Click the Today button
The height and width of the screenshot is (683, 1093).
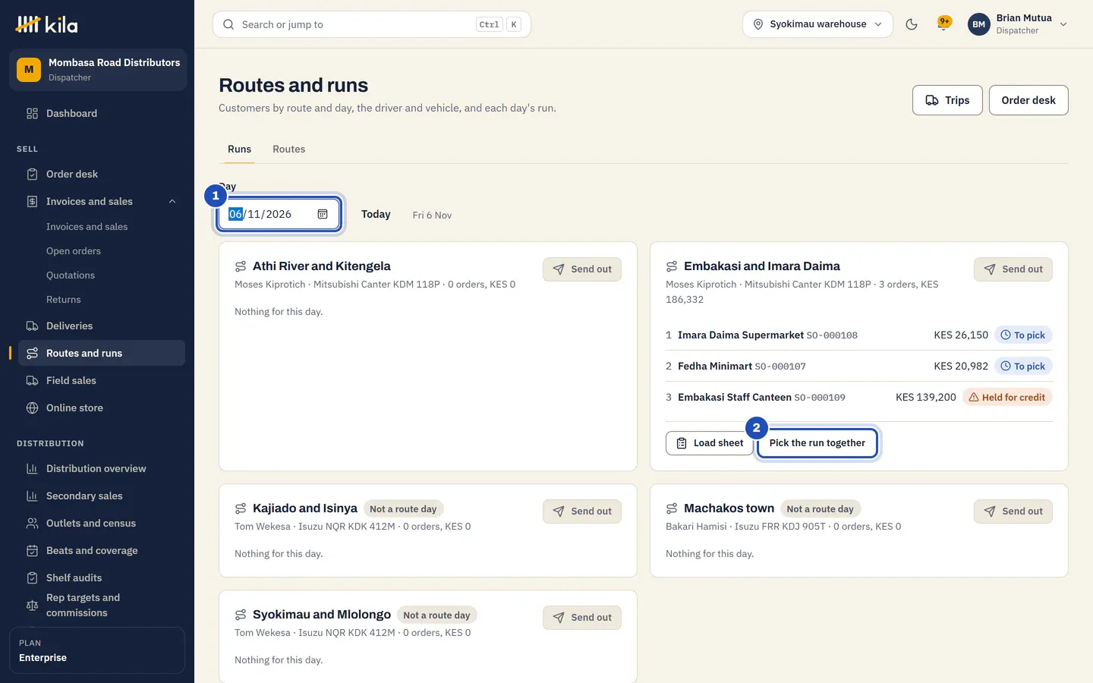pyautogui.click(x=376, y=214)
